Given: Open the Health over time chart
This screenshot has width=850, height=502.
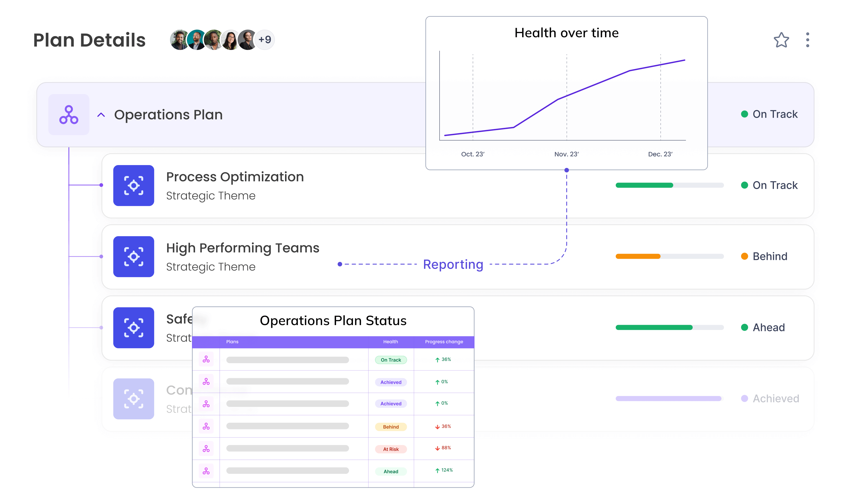Looking at the screenshot, I should coord(566,33).
